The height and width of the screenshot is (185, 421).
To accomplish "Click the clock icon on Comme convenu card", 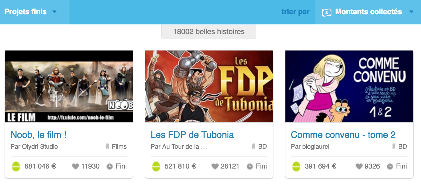I will point(390,167).
